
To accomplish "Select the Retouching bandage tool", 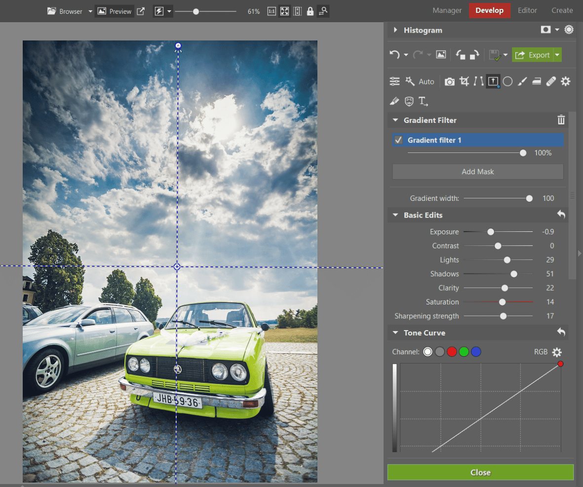I will (x=551, y=81).
